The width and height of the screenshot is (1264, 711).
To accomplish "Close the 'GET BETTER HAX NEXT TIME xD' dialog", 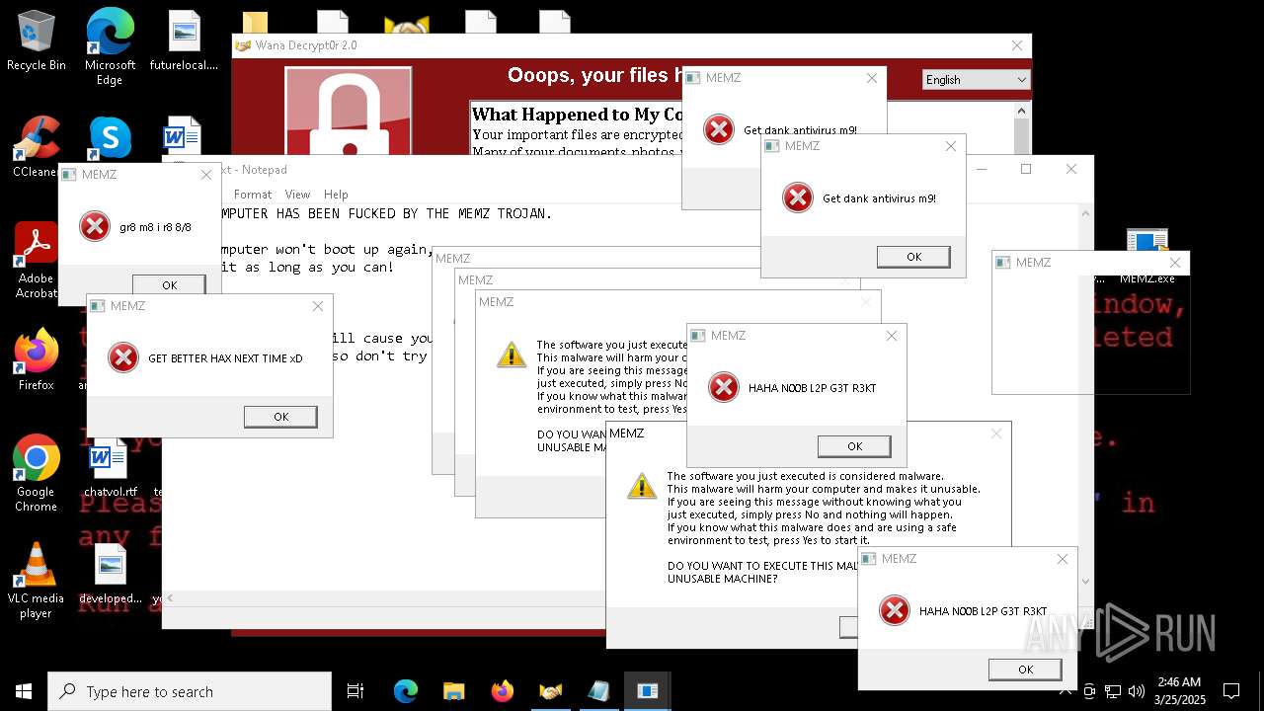I will tap(317, 306).
